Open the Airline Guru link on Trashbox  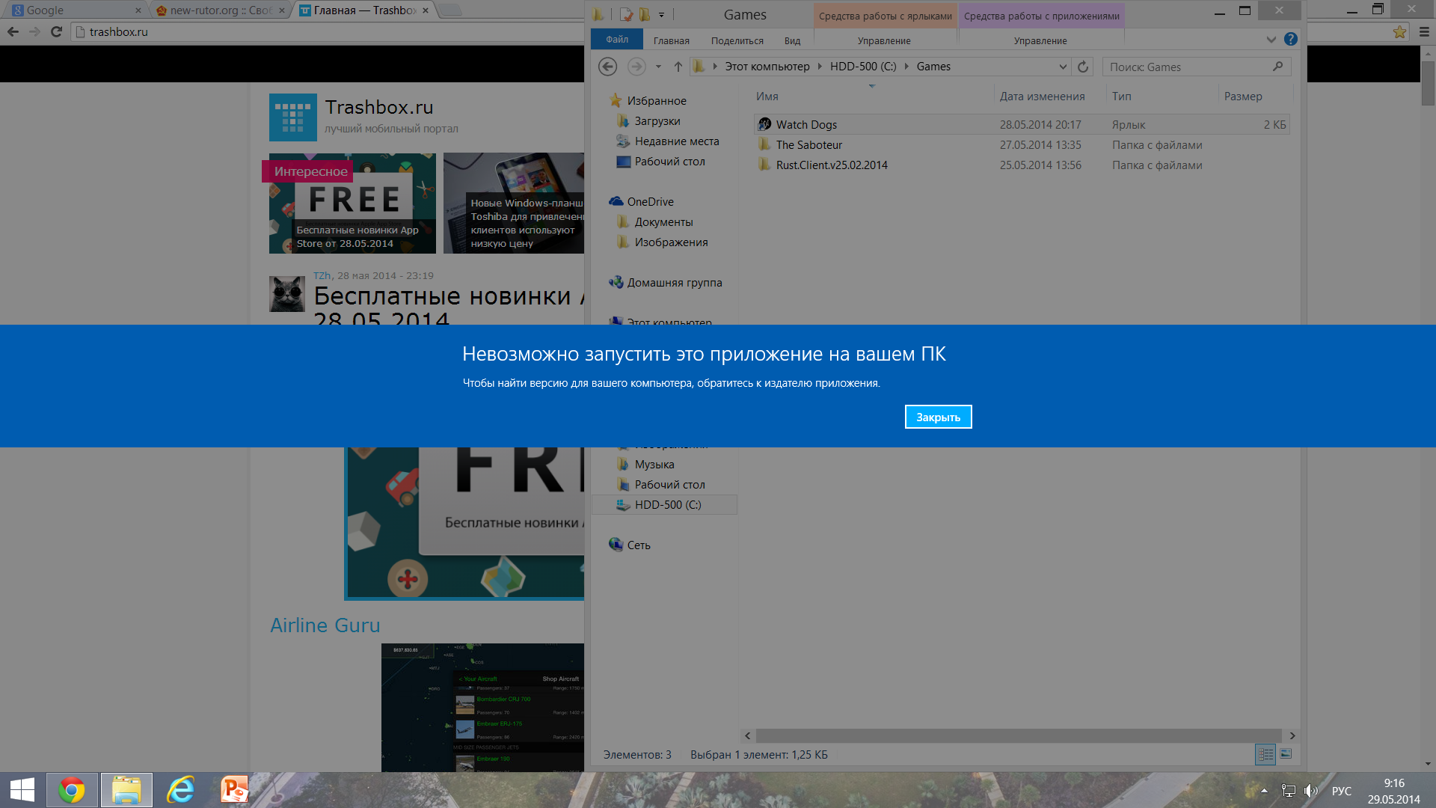[x=325, y=625]
